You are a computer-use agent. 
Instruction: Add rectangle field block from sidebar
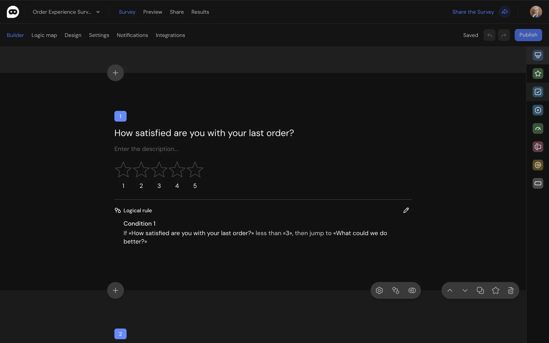[x=538, y=183]
